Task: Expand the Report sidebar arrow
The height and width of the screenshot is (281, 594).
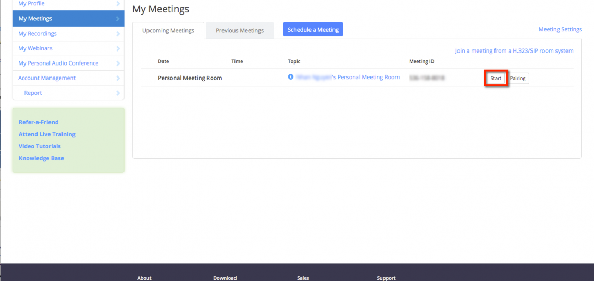Action: 118,93
